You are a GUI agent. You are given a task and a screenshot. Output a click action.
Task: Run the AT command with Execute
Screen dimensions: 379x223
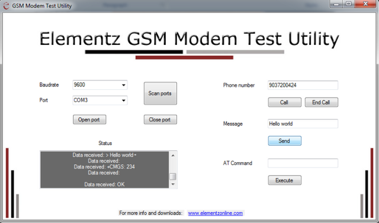[284, 180]
